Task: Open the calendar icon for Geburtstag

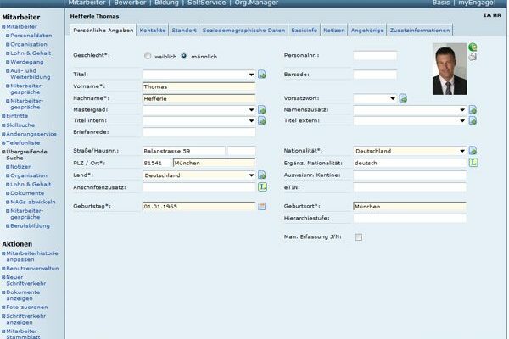Action: click(261, 206)
